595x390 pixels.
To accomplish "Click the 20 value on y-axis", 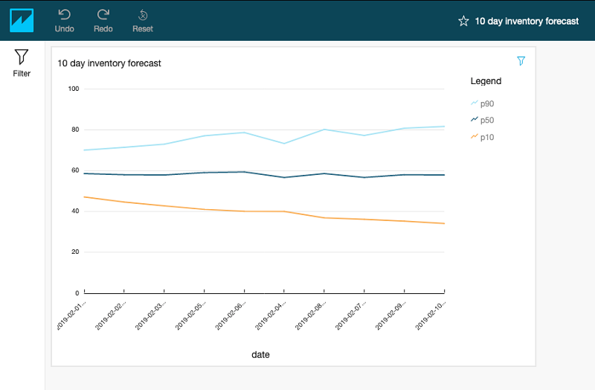I will click(75, 252).
